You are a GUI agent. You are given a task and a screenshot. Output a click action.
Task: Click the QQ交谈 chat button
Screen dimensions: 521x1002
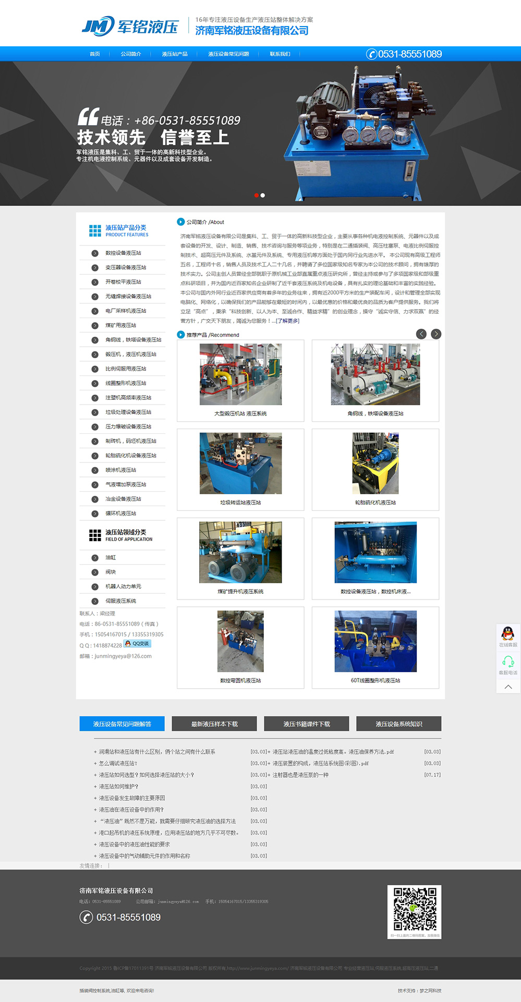tap(137, 644)
